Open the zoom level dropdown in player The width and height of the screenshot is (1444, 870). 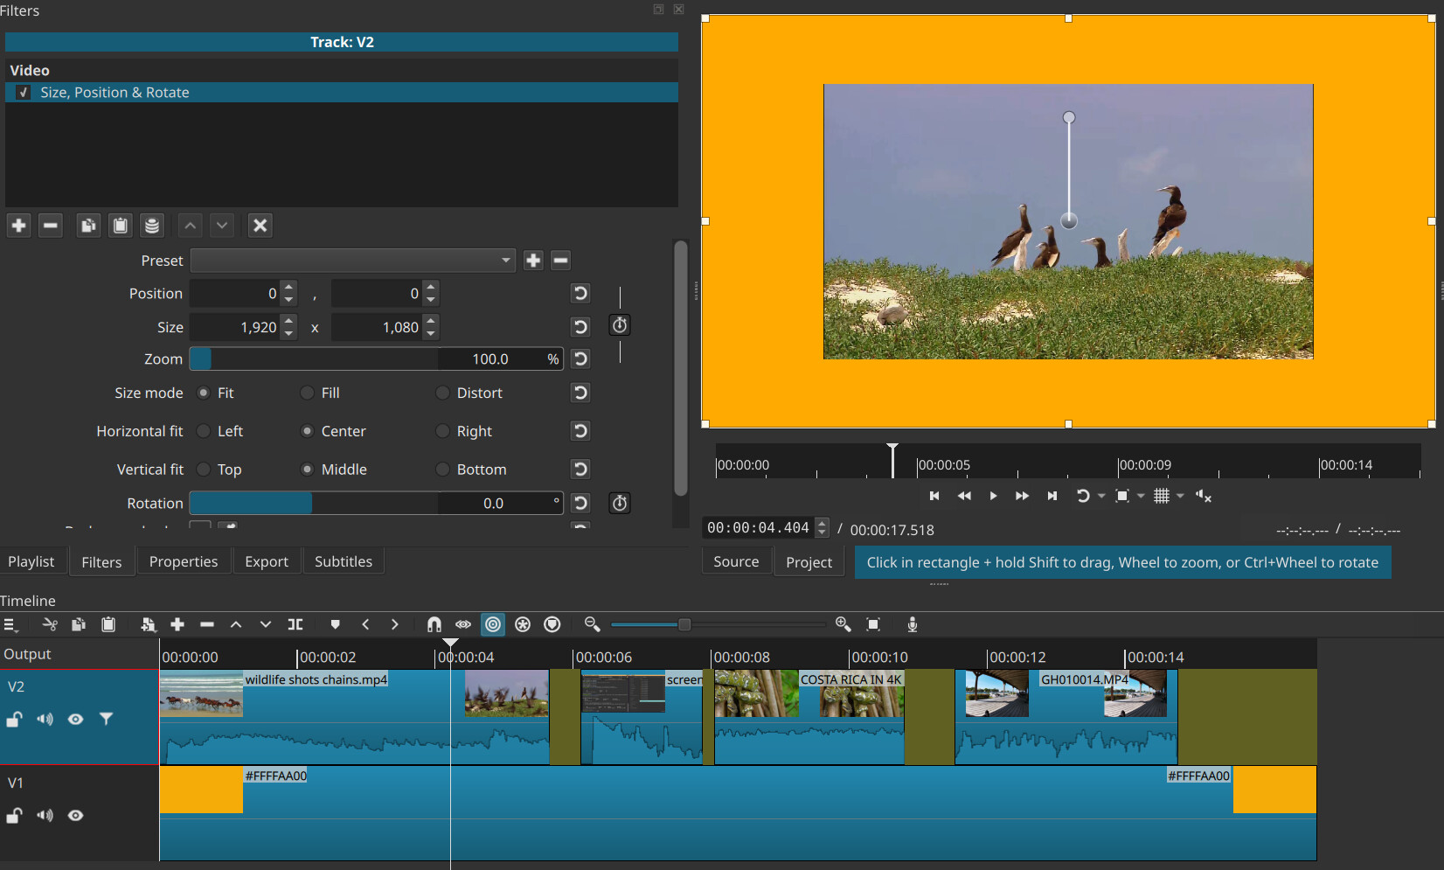[1141, 497]
